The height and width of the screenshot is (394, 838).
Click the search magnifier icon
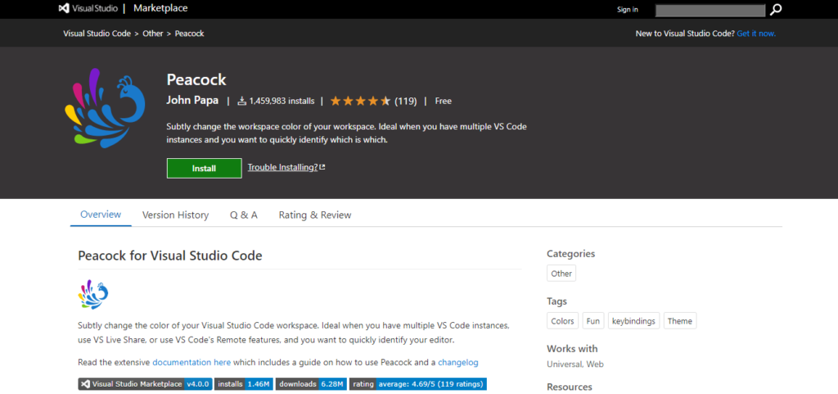click(x=776, y=10)
